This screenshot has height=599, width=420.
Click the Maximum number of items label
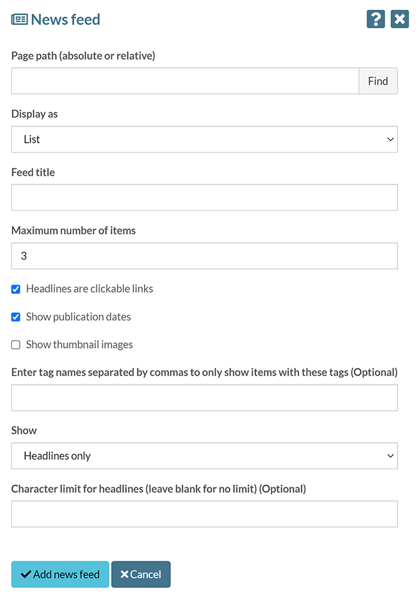[x=73, y=230]
